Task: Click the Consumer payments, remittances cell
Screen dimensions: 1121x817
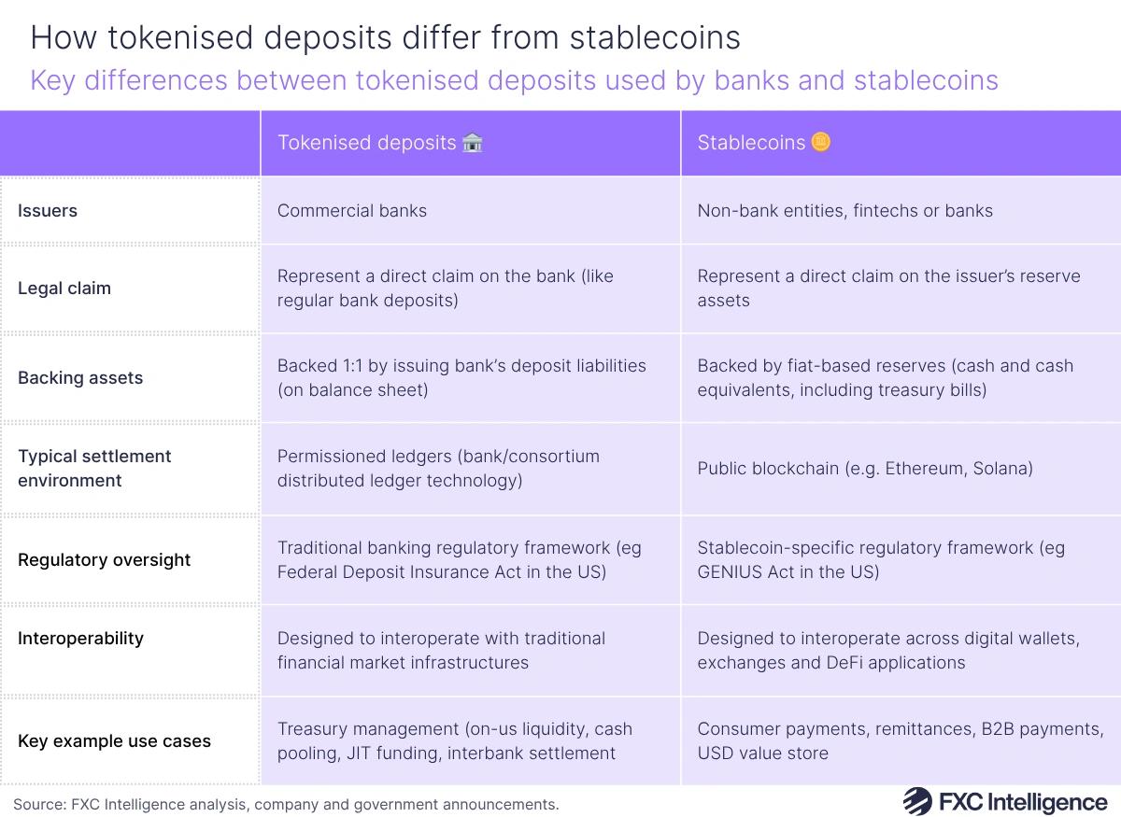Action: pyautogui.click(x=901, y=740)
